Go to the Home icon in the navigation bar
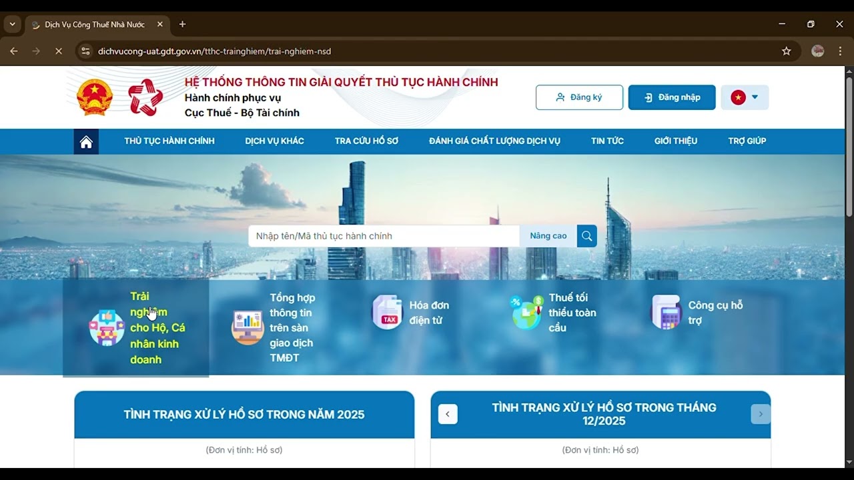The width and height of the screenshot is (854, 480). (x=86, y=141)
